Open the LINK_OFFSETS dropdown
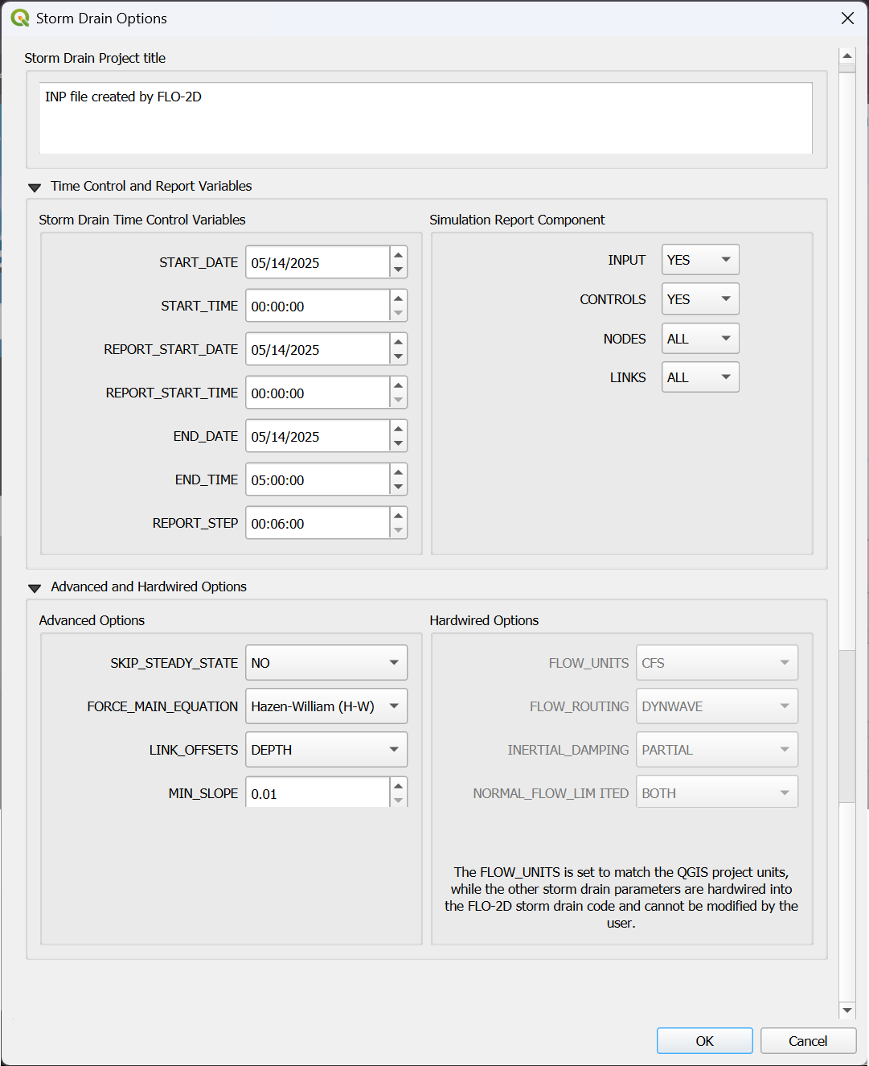The image size is (869, 1066). click(x=326, y=750)
